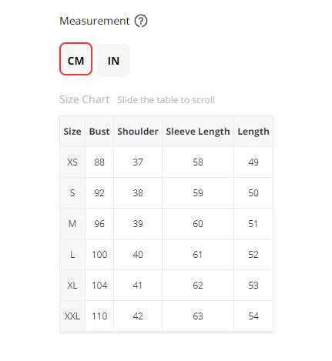This screenshot has width=332, height=361.
Task: Click the Size column header
Action: pyautogui.click(x=72, y=132)
